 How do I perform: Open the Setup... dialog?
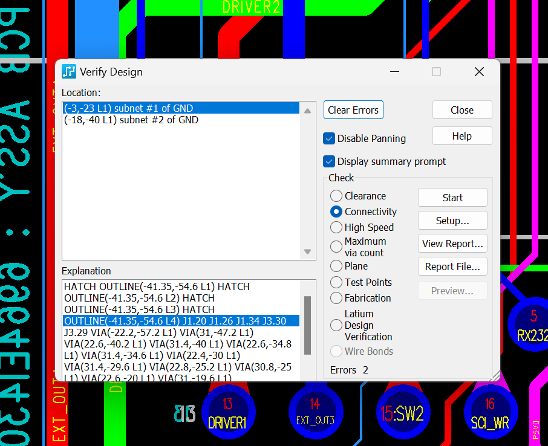tap(452, 221)
